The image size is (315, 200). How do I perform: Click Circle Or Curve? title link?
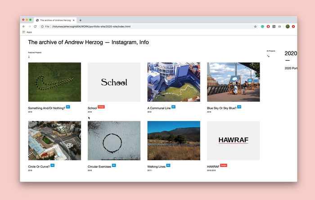click(x=39, y=166)
